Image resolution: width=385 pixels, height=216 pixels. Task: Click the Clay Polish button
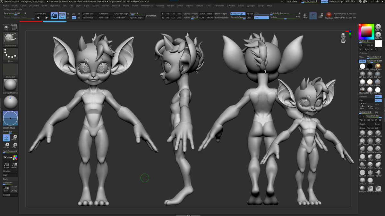(121, 18)
